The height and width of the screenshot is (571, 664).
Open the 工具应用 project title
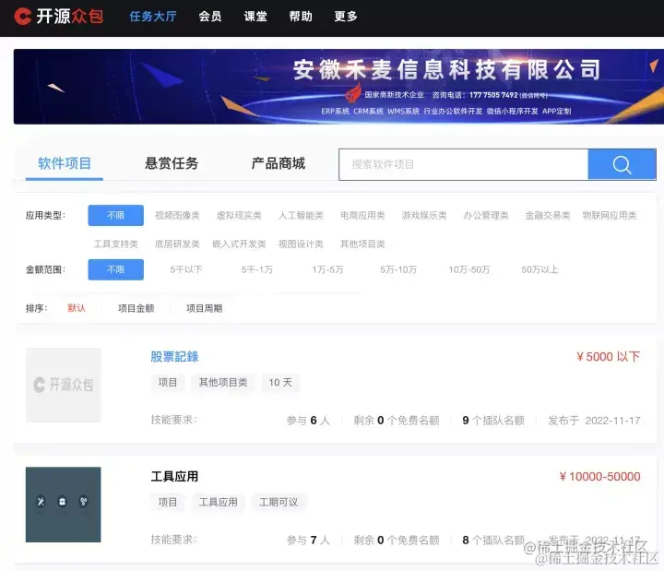point(174,477)
